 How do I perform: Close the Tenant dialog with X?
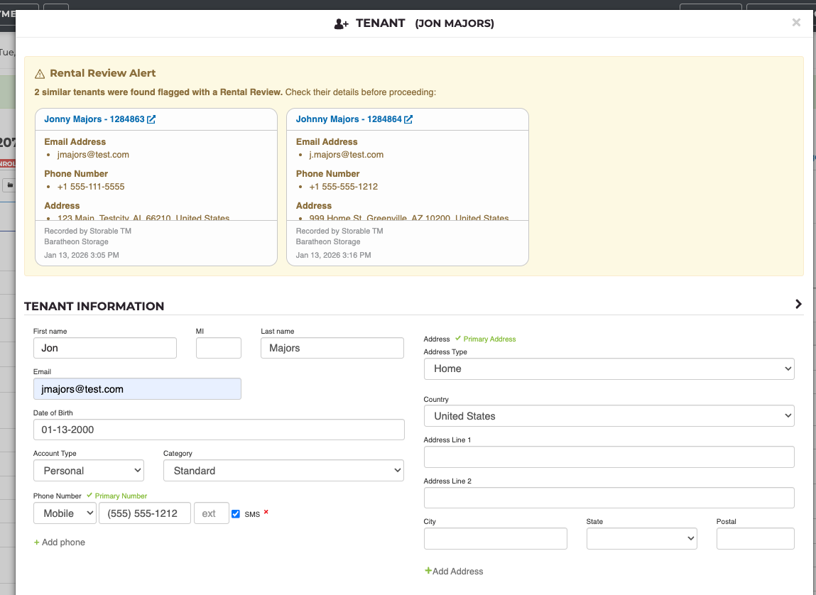(796, 23)
